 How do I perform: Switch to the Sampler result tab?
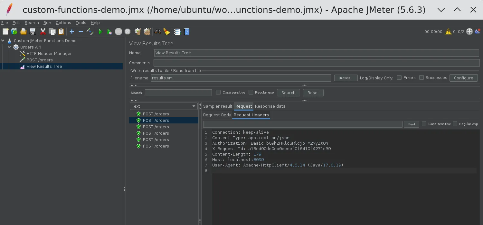[x=218, y=106]
